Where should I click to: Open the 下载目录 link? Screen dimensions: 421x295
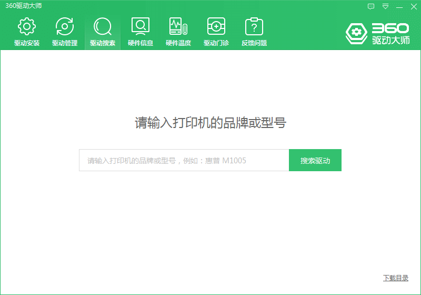click(x=396, y=278)
